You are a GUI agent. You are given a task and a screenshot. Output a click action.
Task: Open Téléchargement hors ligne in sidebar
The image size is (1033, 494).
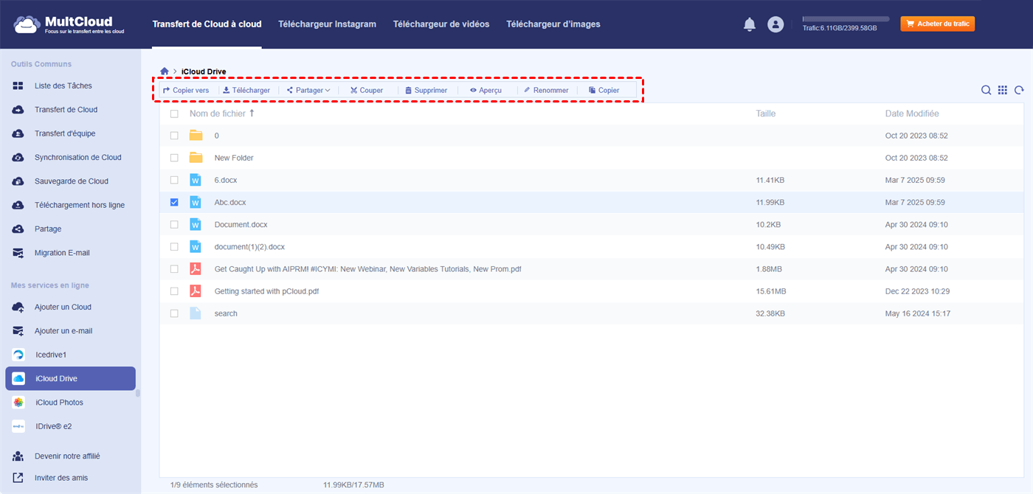pos(80,205)
